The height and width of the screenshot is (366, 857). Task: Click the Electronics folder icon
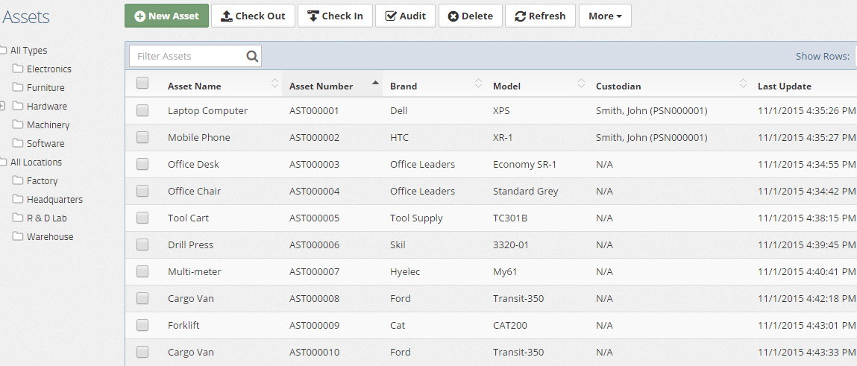[x=18, y=69]
